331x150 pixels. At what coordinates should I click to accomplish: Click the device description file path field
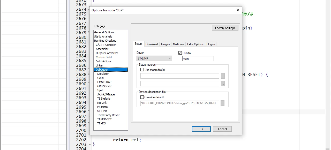tap(180, 103)
